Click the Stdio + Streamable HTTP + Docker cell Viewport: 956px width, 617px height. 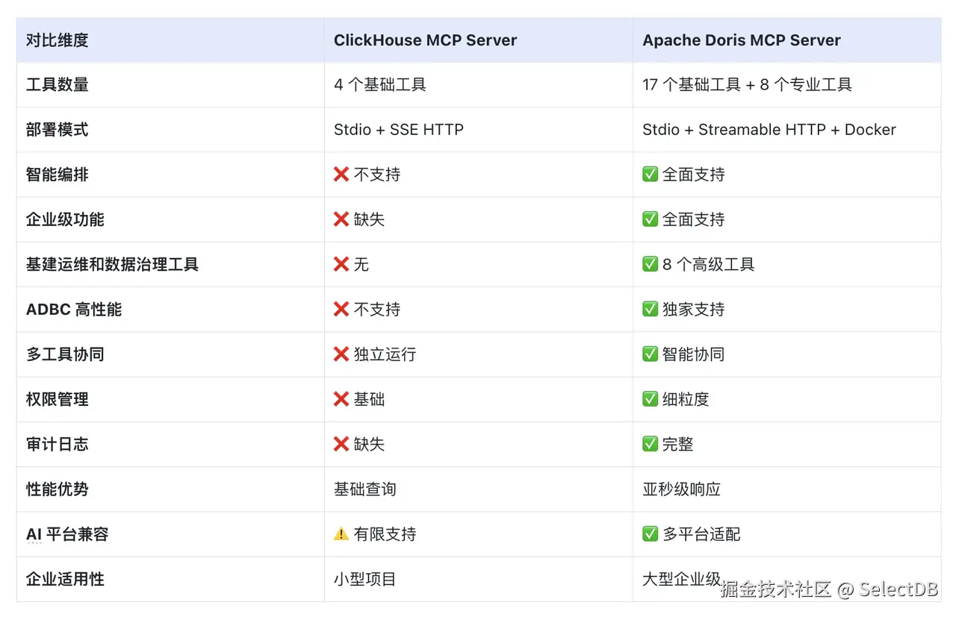769,130
